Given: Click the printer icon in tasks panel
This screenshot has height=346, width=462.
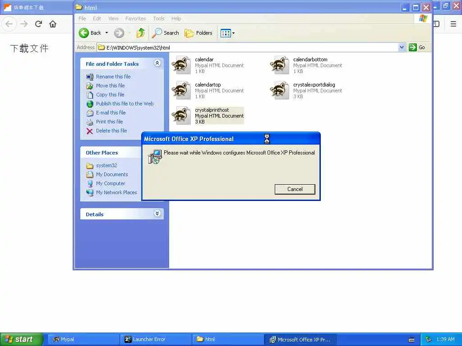Looking at the screenshot, I should click(90, 122).
